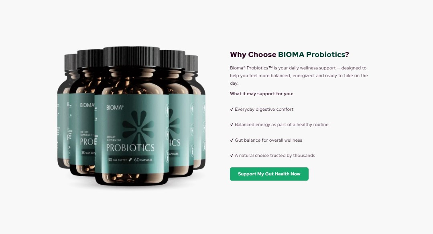Click the BIOMA brand name on the front bottle

click(115, 108)
